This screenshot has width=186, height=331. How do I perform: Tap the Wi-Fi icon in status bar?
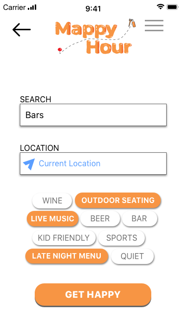pos(161,7)
